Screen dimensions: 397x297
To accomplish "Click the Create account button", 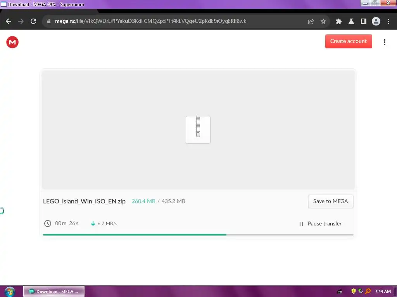I will point(349,41).
